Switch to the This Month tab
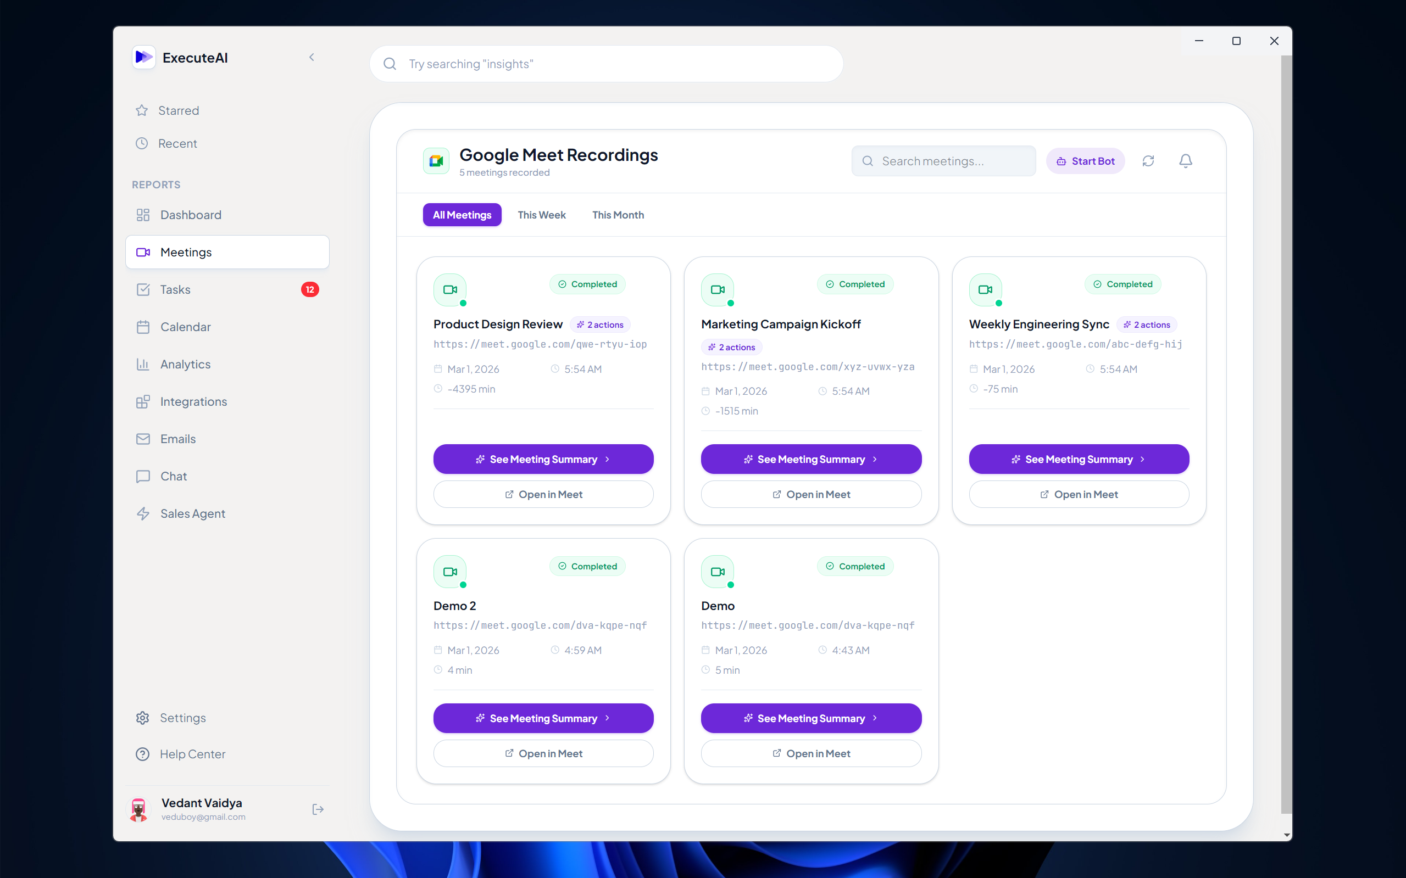The height and width of the screenshot is (878, 1406). [x=618, y=215]
